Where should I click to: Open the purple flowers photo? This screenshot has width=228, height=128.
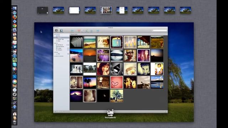click(103, 55)
